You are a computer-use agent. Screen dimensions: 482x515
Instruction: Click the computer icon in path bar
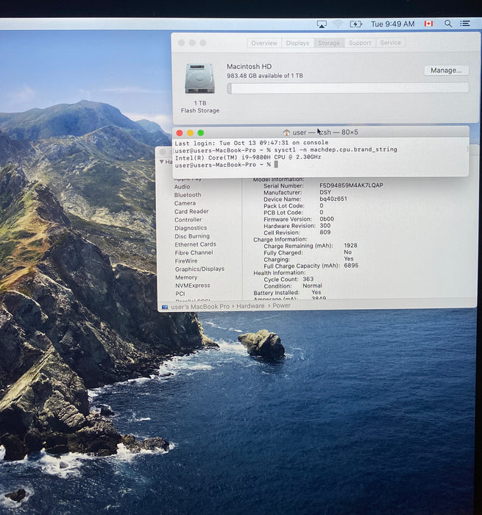click(165, 307)
